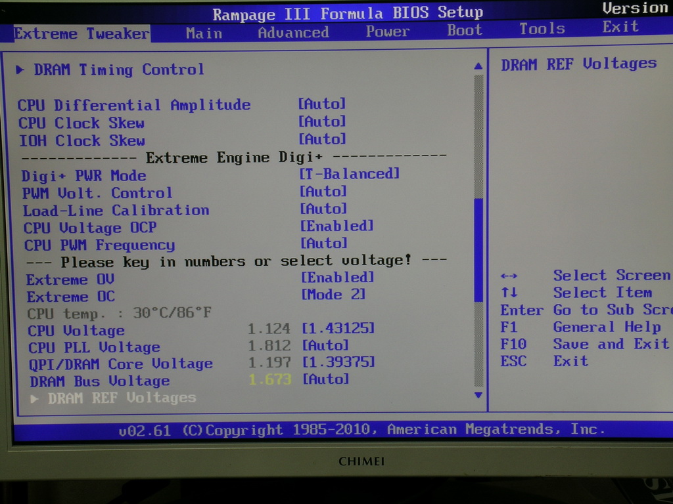Image resolution: width=673 pixels, height=504 pixels.
Task: Open the Main tab
Action: point(204,33)
